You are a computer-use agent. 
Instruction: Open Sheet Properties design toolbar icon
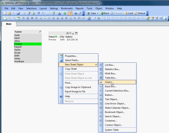[18, 18]
